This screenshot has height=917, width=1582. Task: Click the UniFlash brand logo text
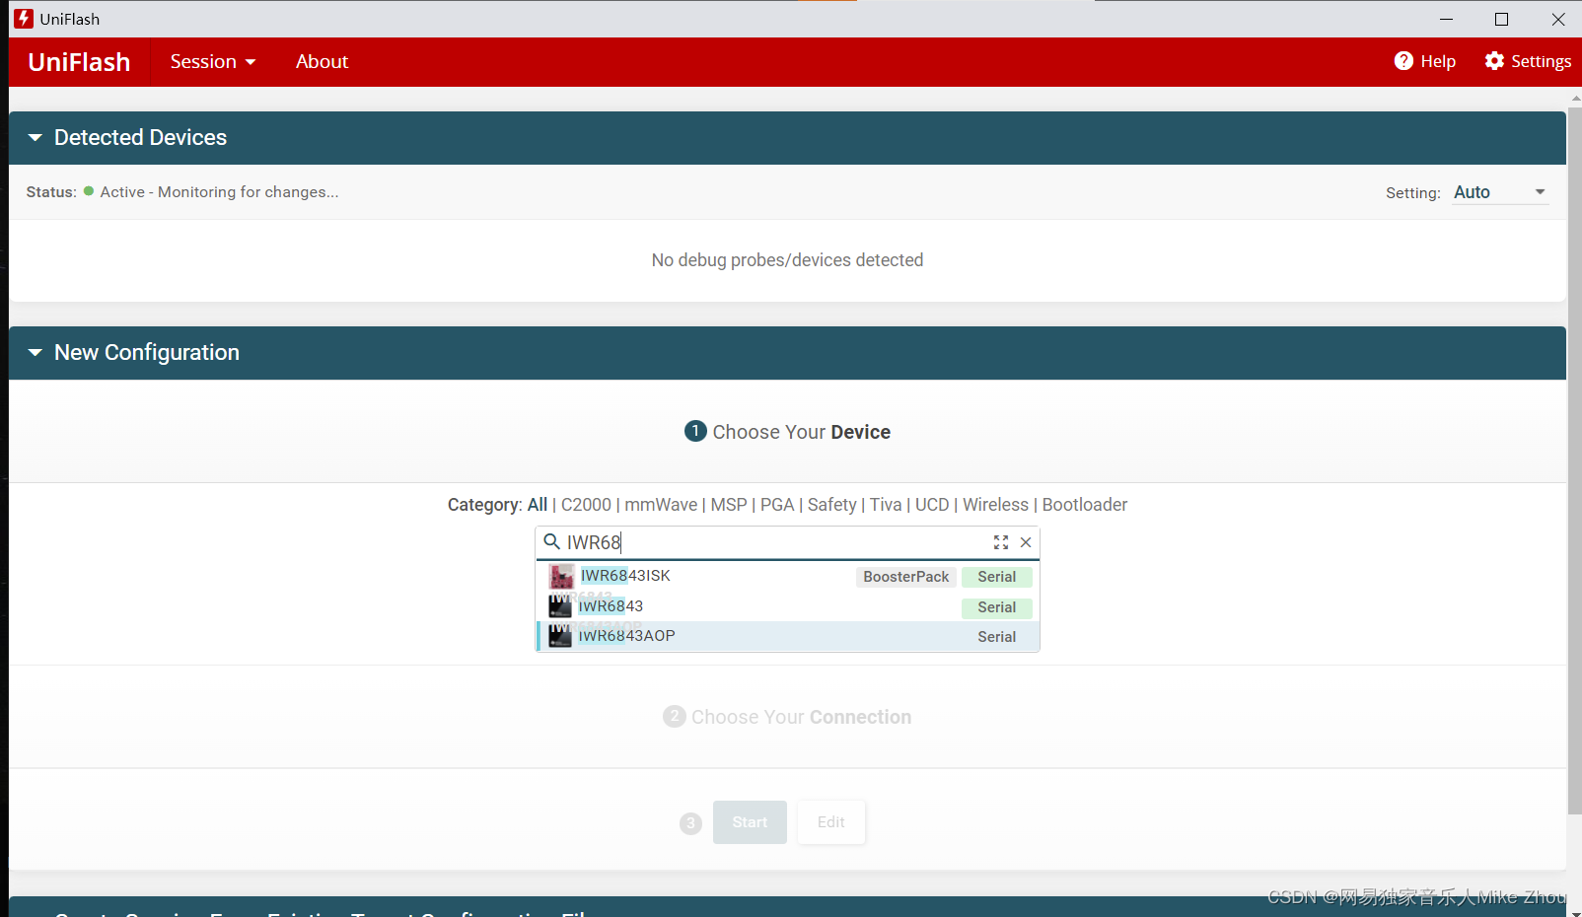79,62
